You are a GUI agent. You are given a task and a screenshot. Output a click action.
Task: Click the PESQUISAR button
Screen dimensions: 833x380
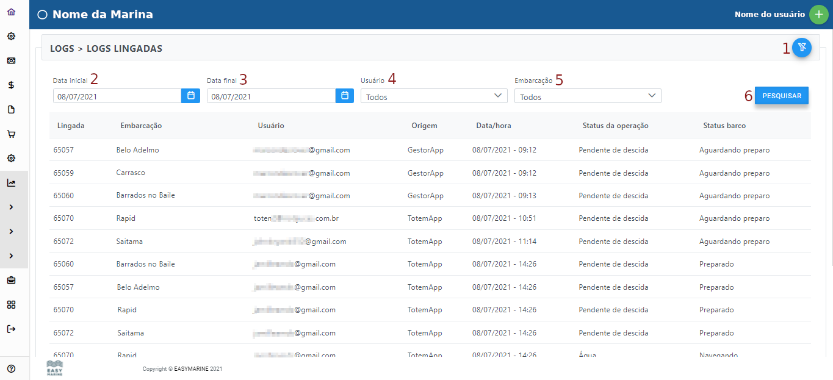point(781,96)
